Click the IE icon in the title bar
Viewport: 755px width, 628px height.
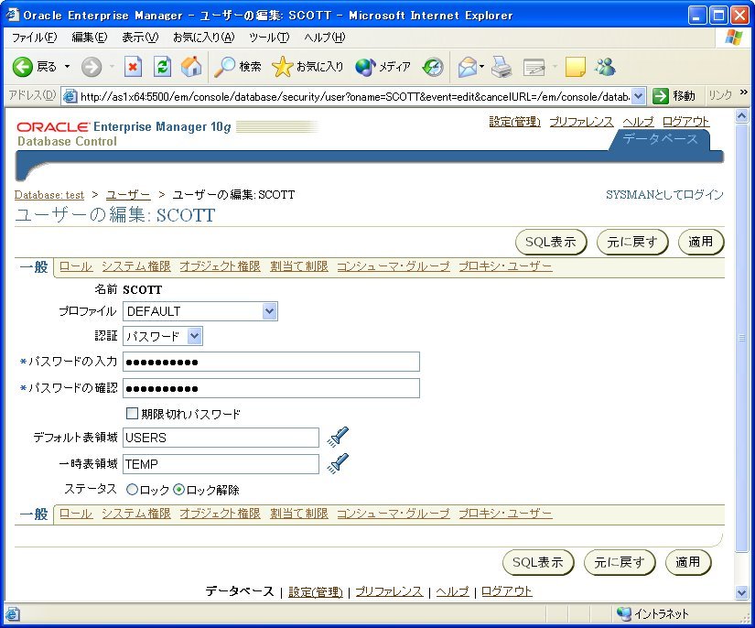click(12, 15)
